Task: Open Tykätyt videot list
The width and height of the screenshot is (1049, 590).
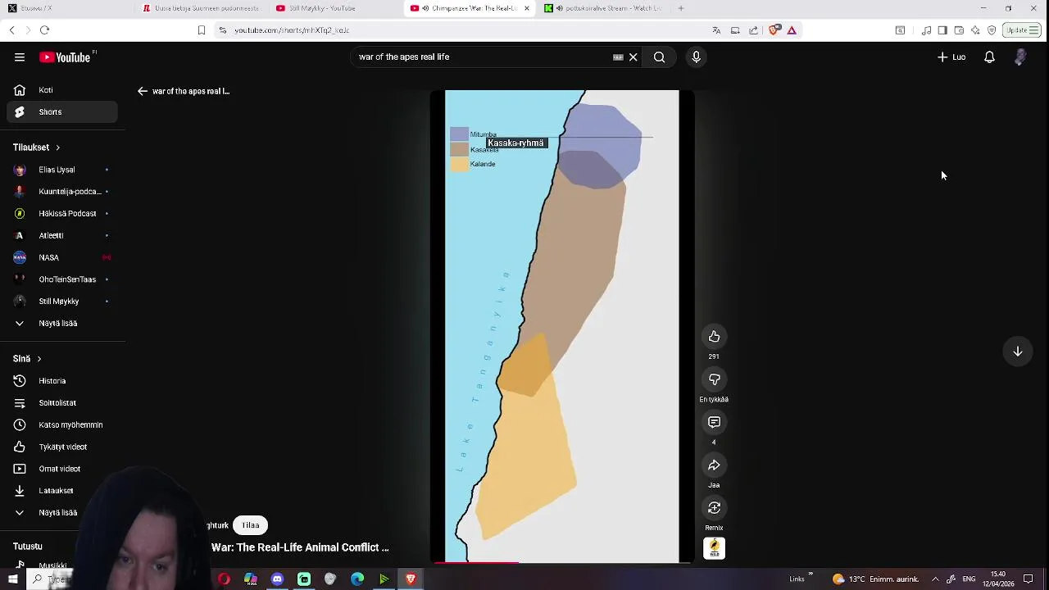Action: (62, 447)
